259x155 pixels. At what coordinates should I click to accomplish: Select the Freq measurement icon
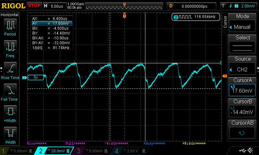(x=10, y=48)
